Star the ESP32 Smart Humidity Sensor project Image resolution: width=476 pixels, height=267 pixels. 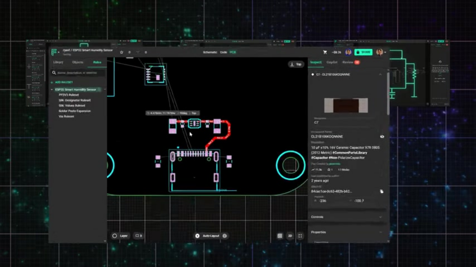122,52
